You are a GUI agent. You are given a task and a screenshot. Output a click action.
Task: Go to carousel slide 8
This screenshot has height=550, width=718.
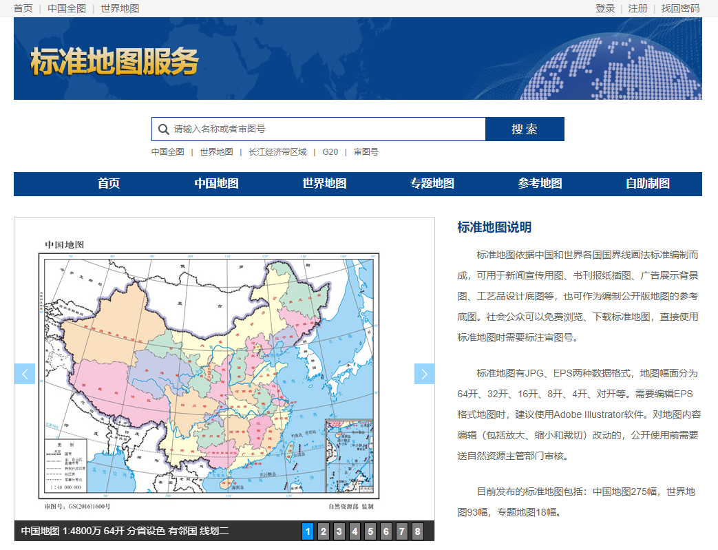pos(417,531)
